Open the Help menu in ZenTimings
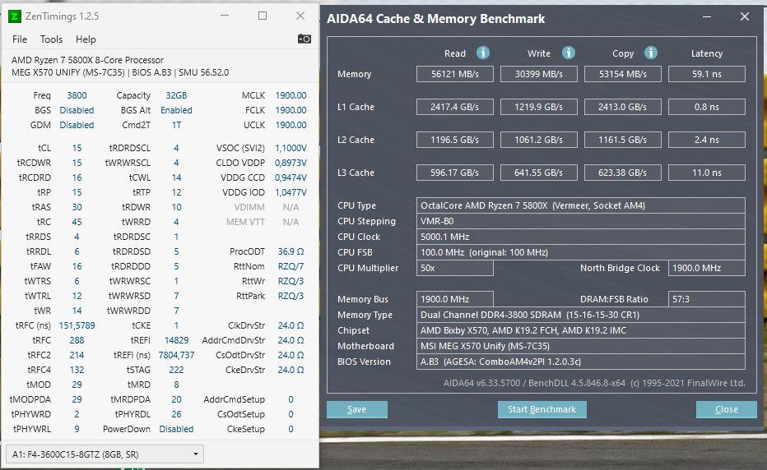Image resolution: width=767 pixels, height=470 pixels. click(x=86, y=39)
